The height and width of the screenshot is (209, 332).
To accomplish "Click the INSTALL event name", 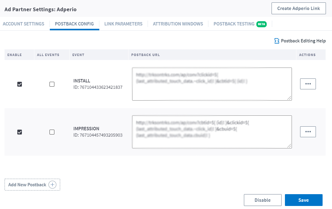I will click(x=82, y=81).
